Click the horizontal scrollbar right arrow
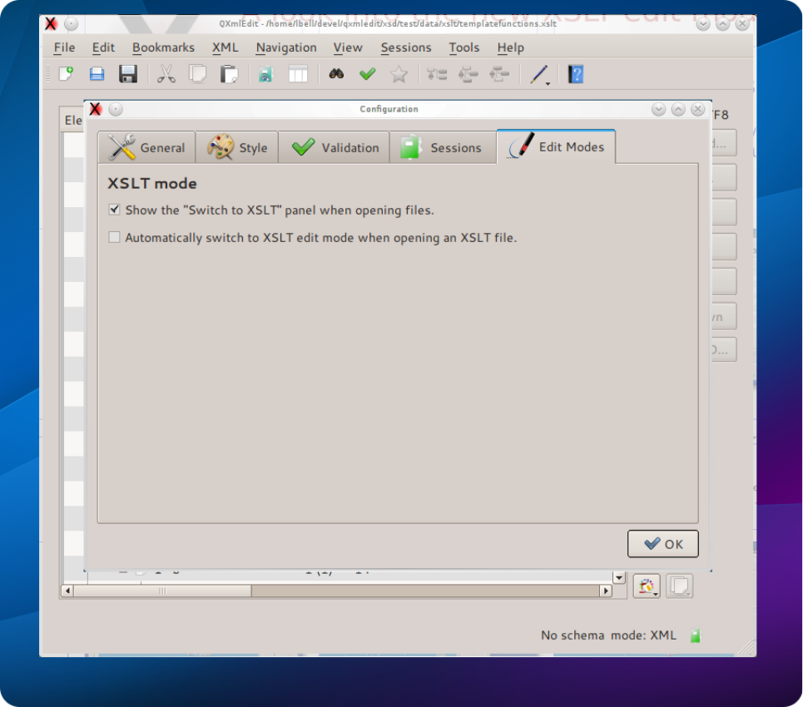The image size is (803, 707). pos(606,591)
